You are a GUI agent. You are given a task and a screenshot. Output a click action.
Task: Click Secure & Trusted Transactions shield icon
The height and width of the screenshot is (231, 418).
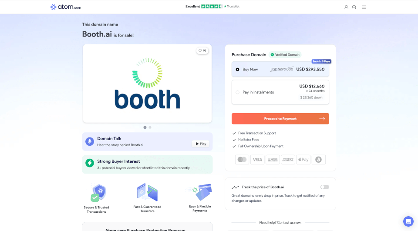98,193
